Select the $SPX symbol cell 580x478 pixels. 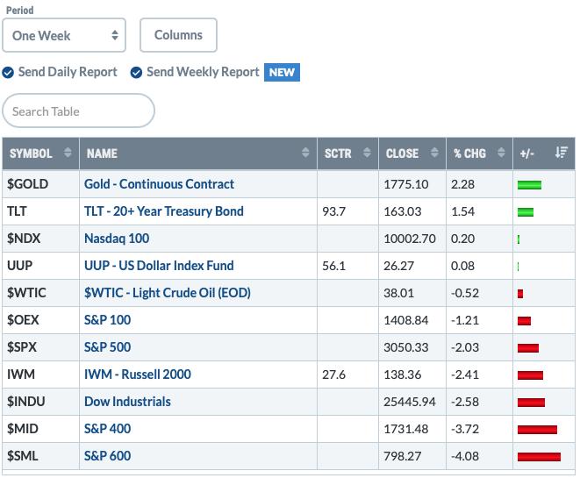tap(40, 347)
